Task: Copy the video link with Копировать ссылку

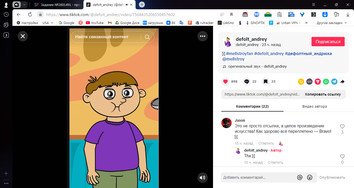Action: (x=323, y=94)
